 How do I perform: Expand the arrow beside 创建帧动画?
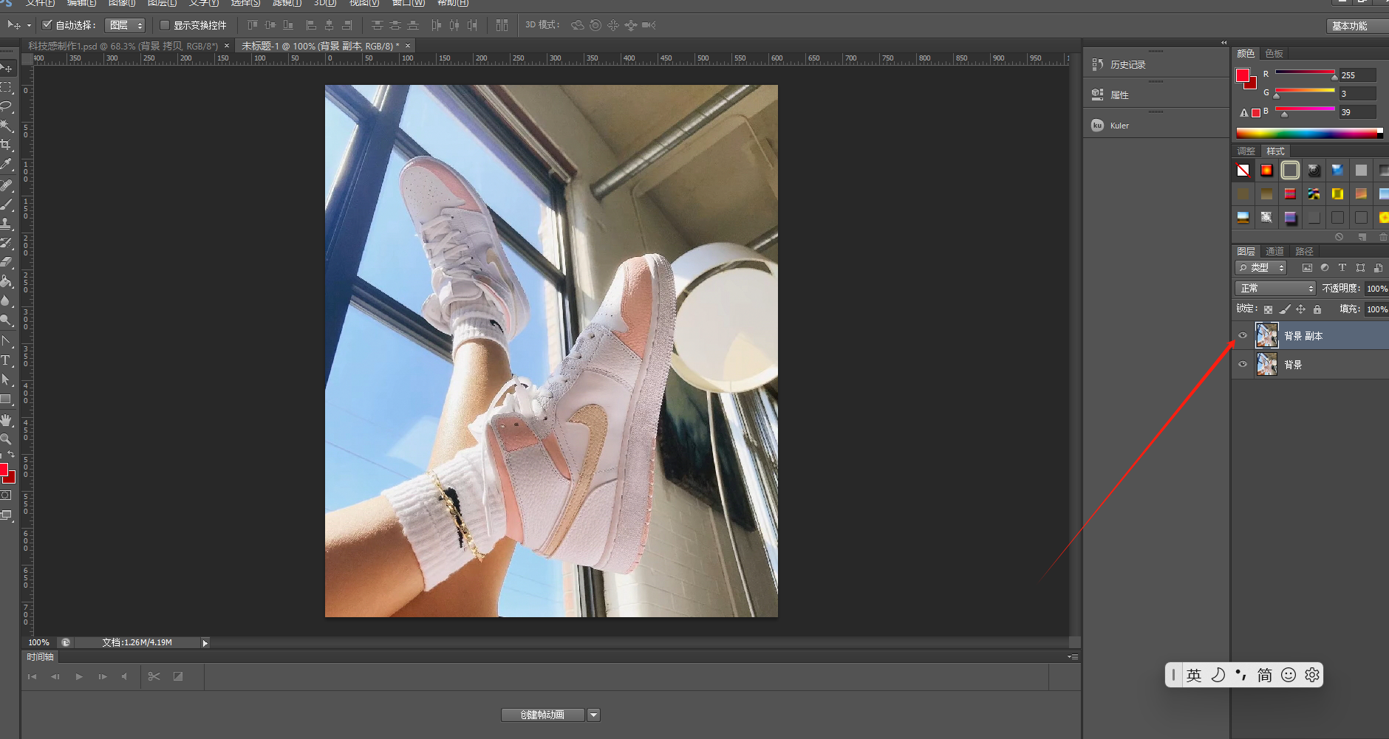click(x=594, y=715)
